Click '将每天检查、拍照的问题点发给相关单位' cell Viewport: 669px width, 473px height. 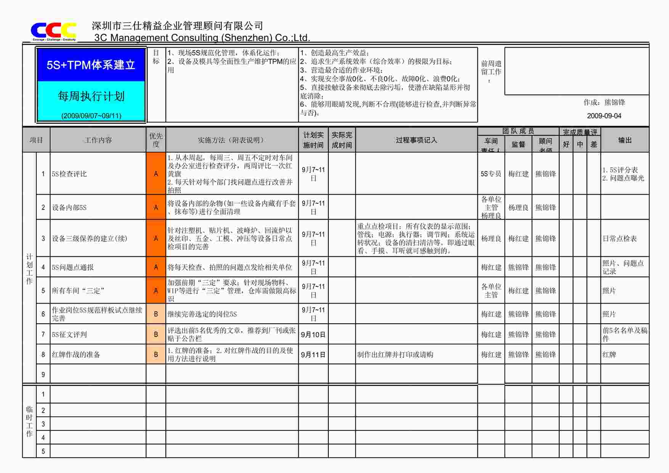click(232, 267)
